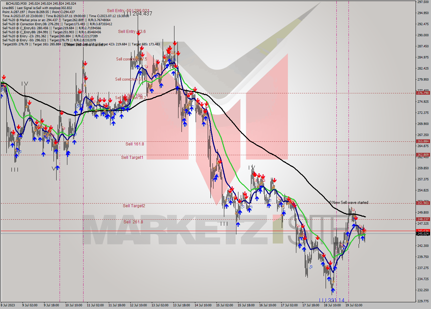This screenshot has height=309, width=431.
Task: Click the '19 Jul 02:00' time label
Action: click(354, 305)
